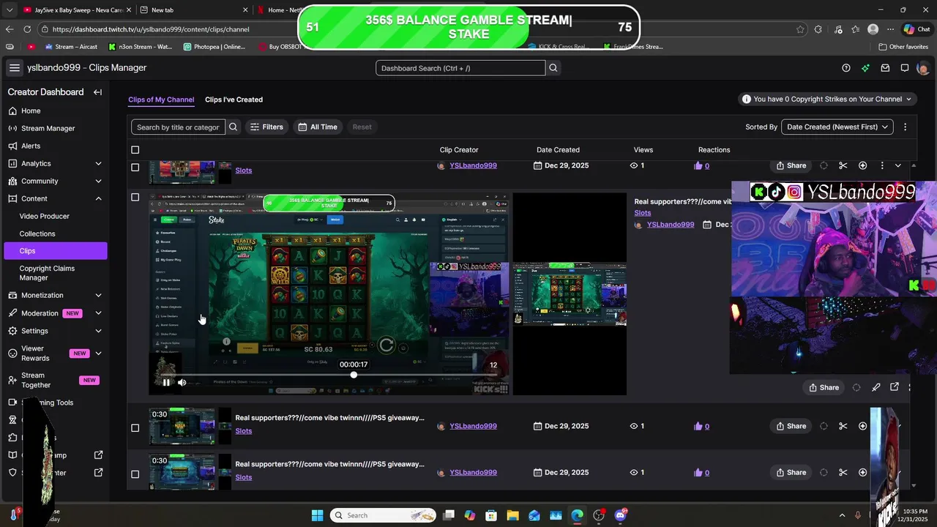937x527 pixels.
Task: Toggle the select-all clips checkbox
Action: tap(135, 150)
